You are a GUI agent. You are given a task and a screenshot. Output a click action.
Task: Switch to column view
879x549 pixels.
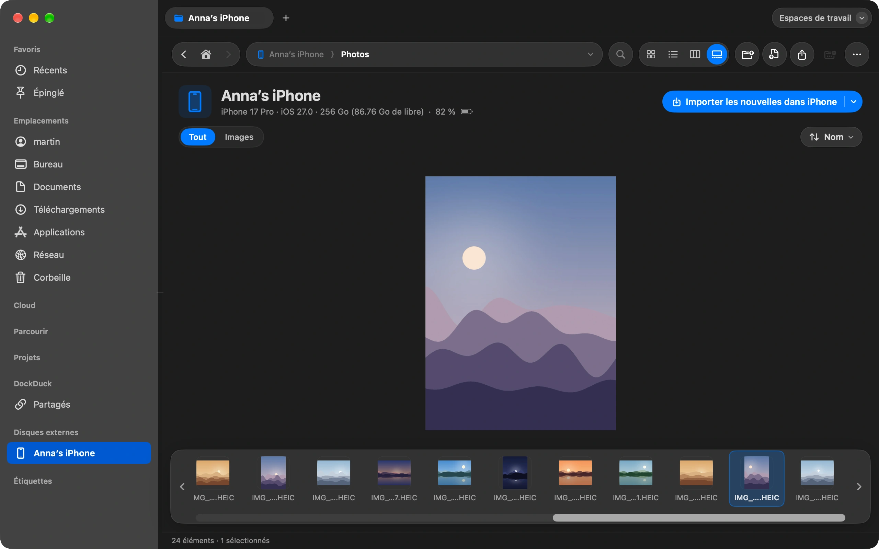coord(695,55)
